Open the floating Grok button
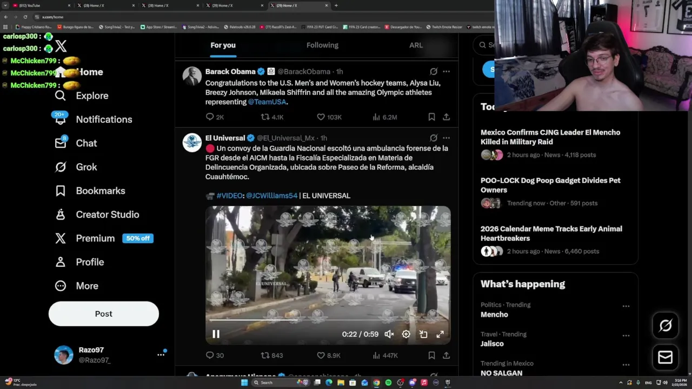Image resolution: width=692 pixels, height=389 pixels. 666,325
